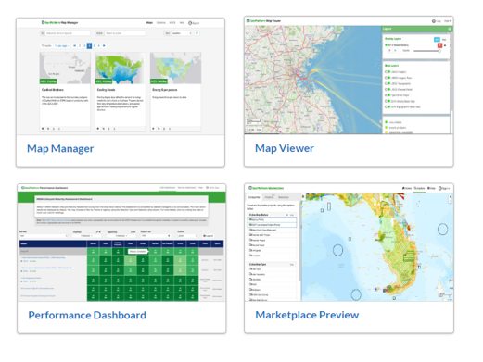The height and width of the screenshot is (362, 483).
Task: Open the per page dropdown in Map Manager
Action: tap(62, 45)
